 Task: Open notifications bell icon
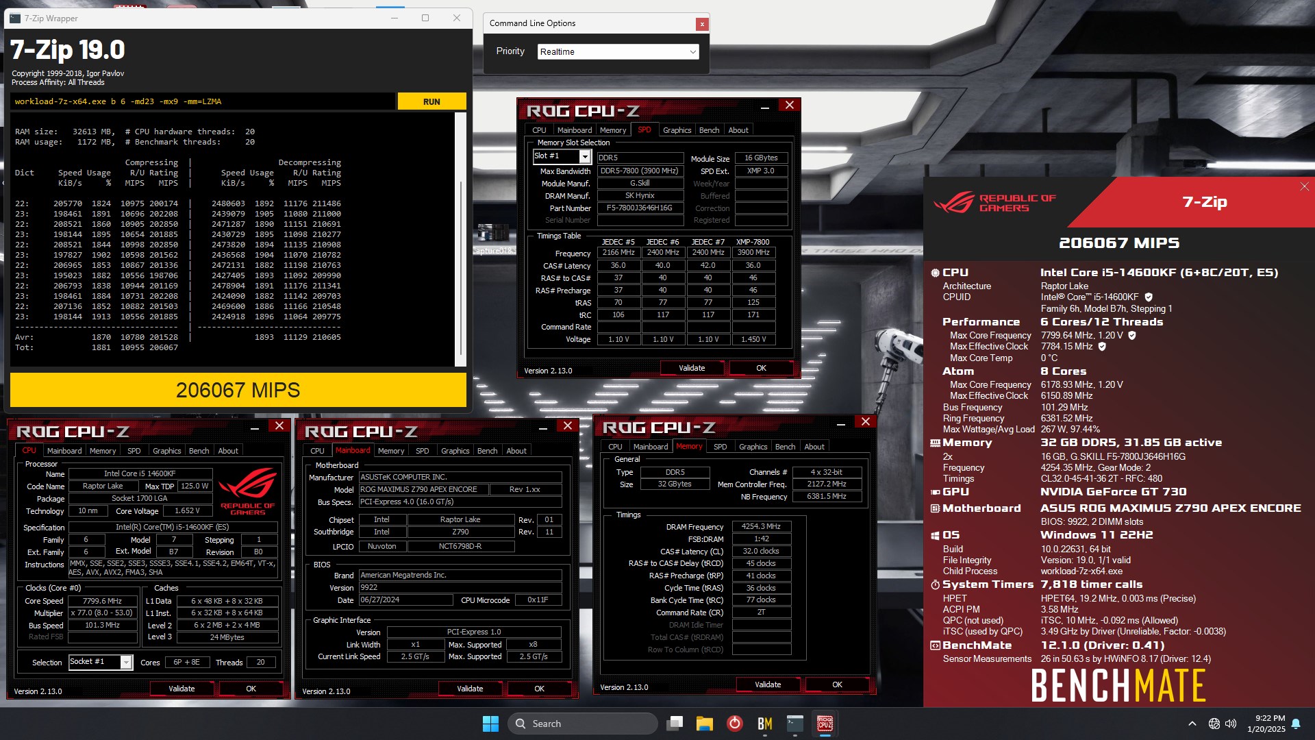[1296, 724]
